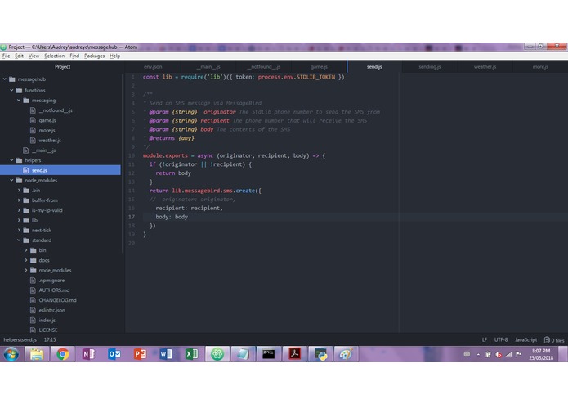Open Word from the taskbar

(x=166, y=354)
